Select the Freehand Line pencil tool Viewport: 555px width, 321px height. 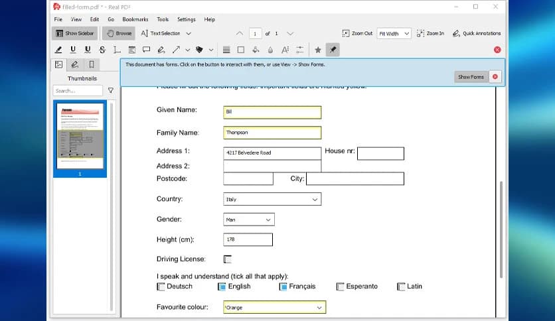[161, 50]
